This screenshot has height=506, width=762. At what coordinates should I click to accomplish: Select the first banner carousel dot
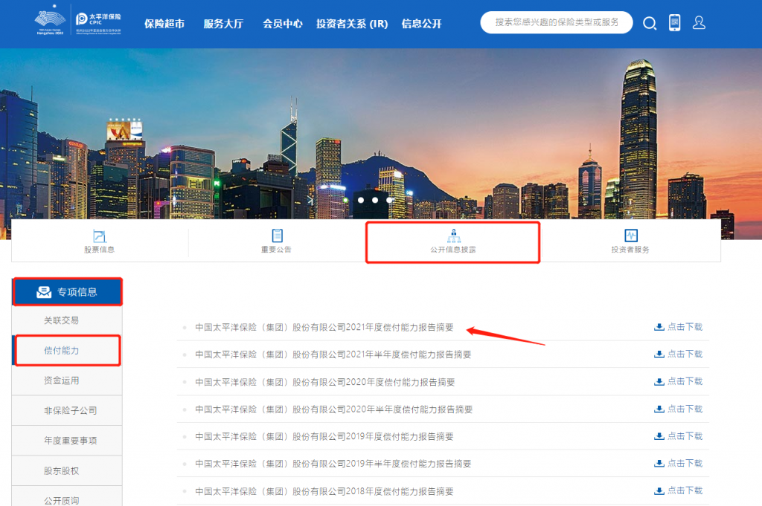coord(361,200)
